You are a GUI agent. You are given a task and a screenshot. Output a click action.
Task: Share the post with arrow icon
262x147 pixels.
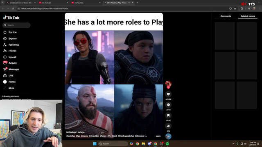coord(168,126)
